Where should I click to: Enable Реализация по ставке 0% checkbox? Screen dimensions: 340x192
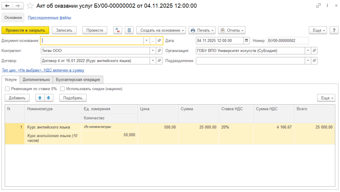(7, 89)
